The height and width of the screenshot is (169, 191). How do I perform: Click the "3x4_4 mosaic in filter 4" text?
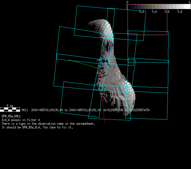(21, 120)
